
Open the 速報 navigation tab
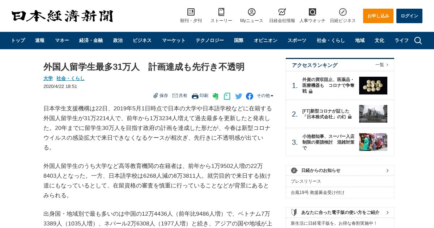pyautogui.click(x=40, y=41)
